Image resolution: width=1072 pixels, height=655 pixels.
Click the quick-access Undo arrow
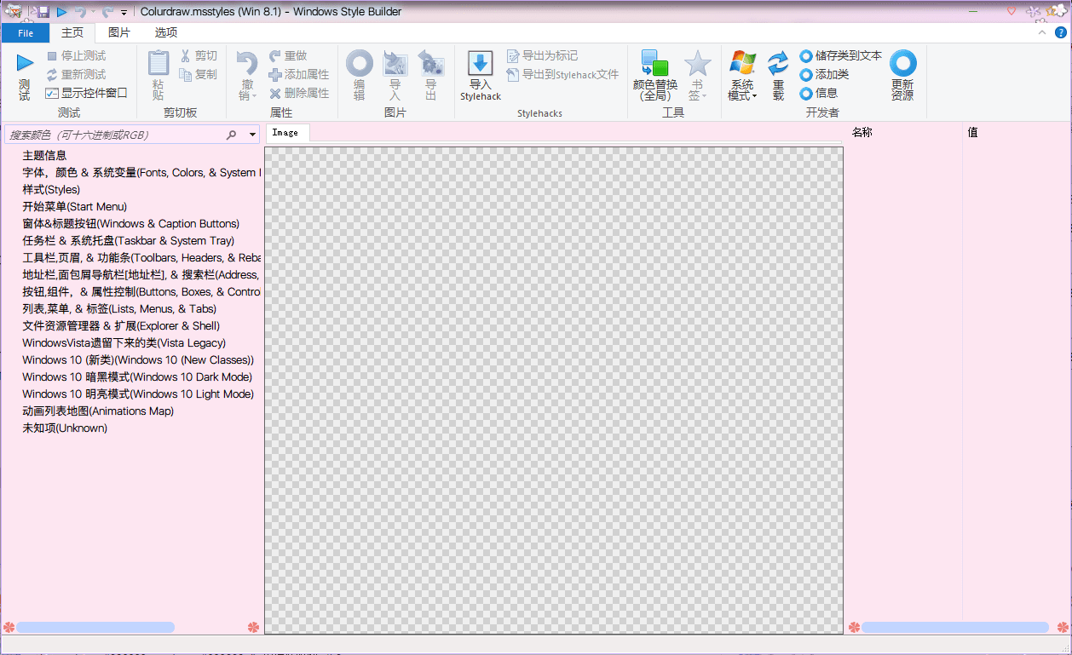(80, 12)
